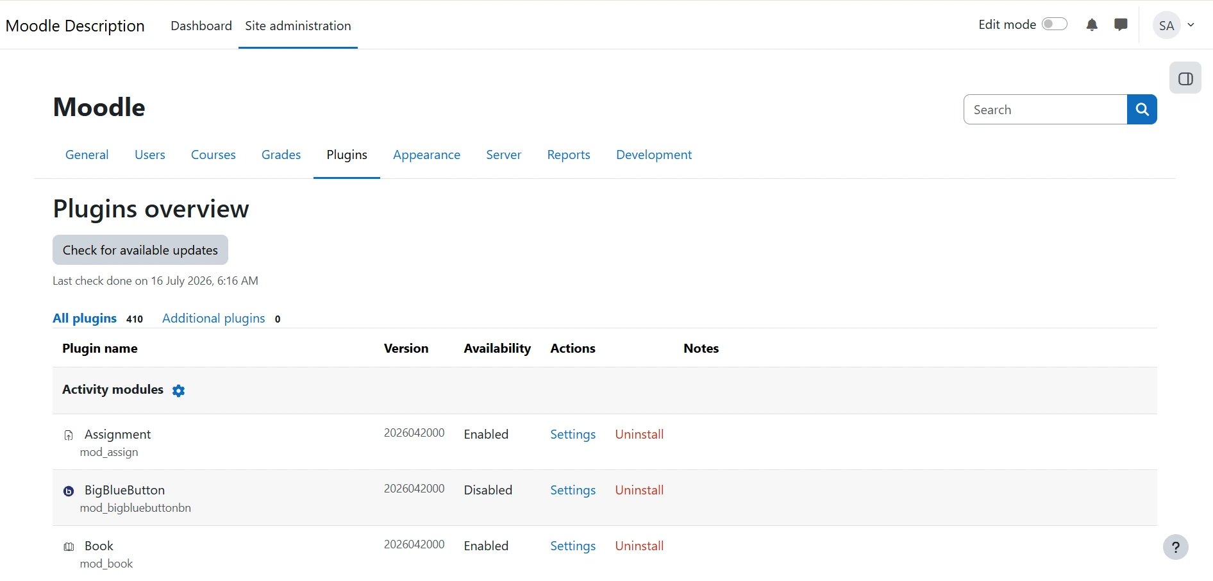Expand the user menu chevron
Viewport: 1213px width, 581px height.
[x=1191, y=26]
